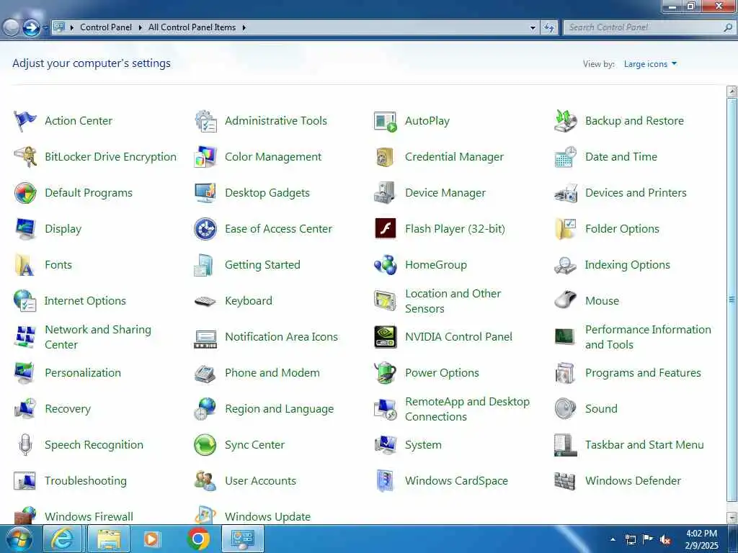Open the Recovery link

click(x=68, y=409)
